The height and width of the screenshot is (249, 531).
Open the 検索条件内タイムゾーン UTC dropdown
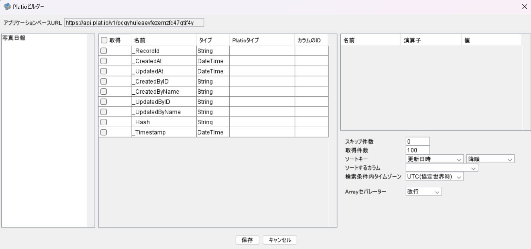pyautogui.click(x=435, y=176)
